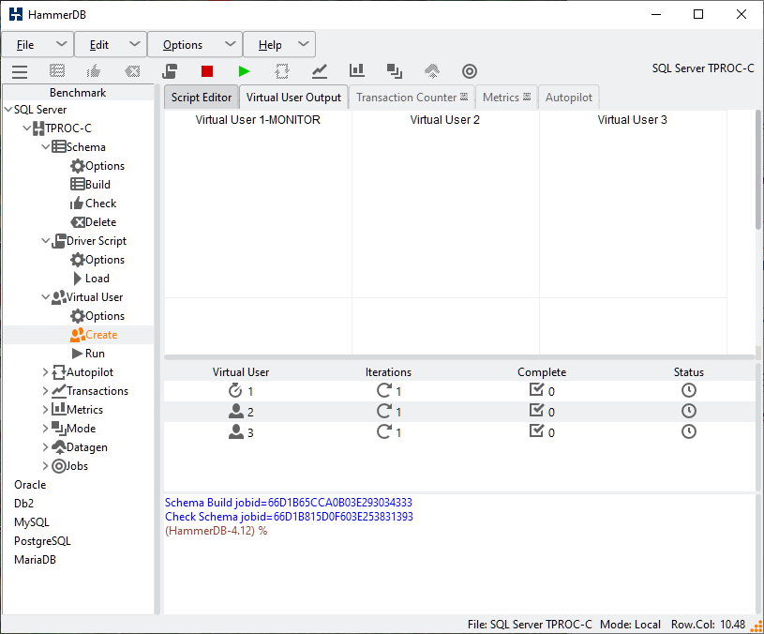Click the clock status icon for Virtual User 1

click(688, 390)
